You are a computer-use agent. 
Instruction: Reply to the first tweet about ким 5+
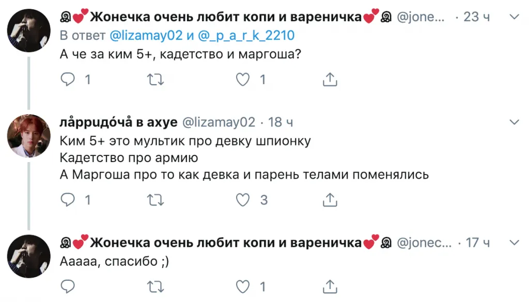pyautogui.click(x=69, y=80)
